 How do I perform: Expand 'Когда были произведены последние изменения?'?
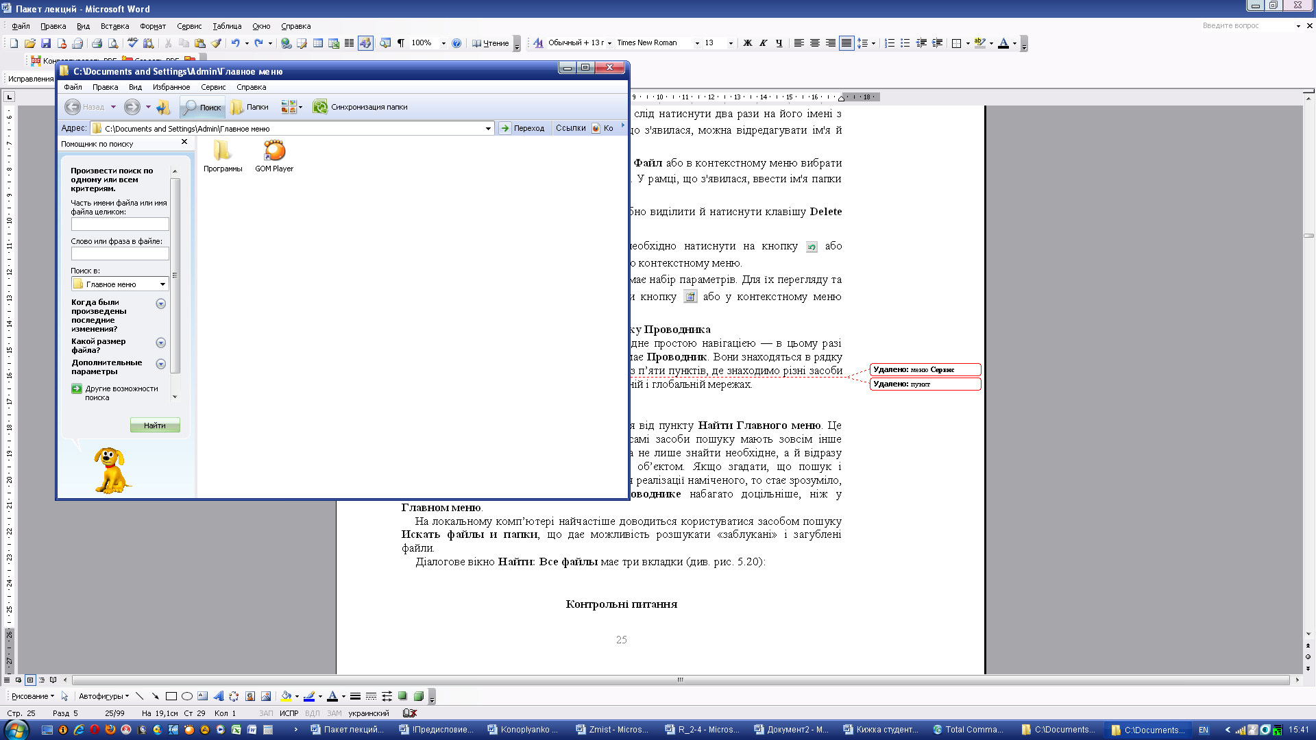pos(160,304)
